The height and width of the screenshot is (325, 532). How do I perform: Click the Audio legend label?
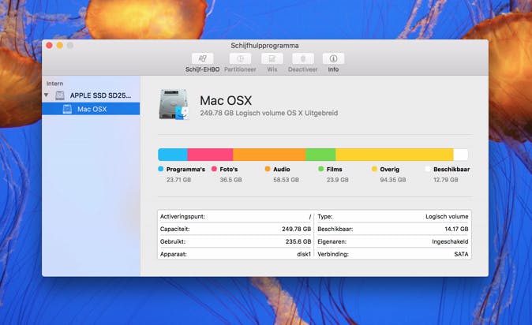(282, 170)
